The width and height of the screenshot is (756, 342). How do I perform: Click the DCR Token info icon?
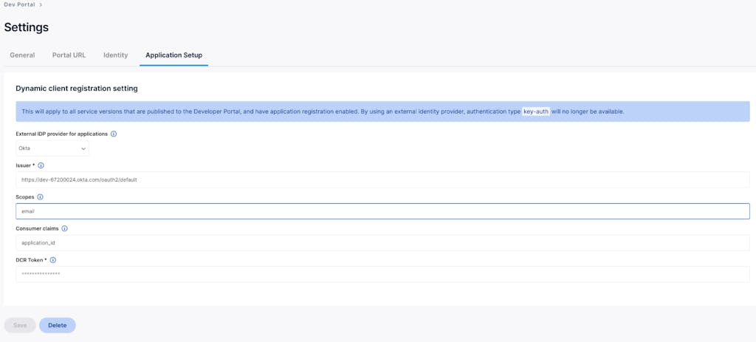tap(52, 260)
